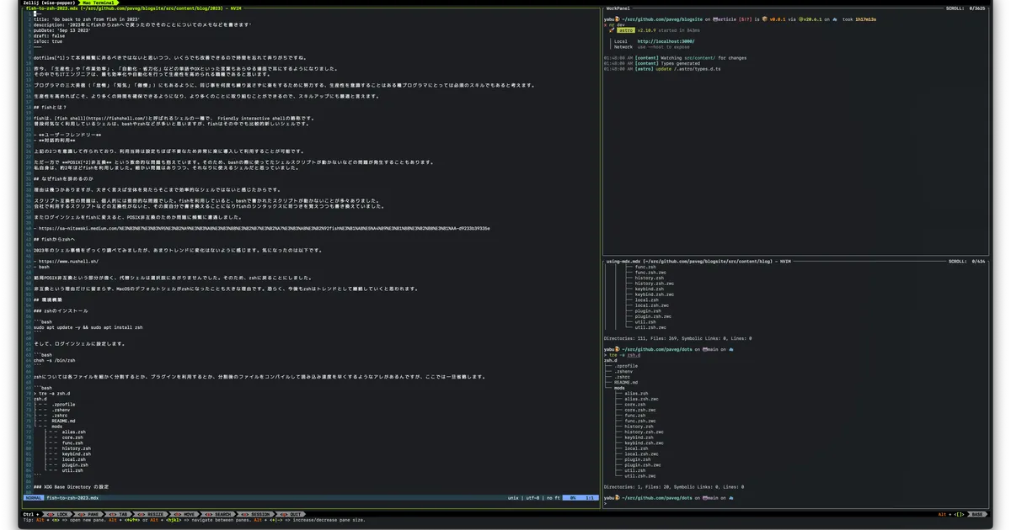The width and height of the screenshot is (1011, 530).
Task: Select the RESIZE mode in Zellij status bar
Action: (151, 514)
